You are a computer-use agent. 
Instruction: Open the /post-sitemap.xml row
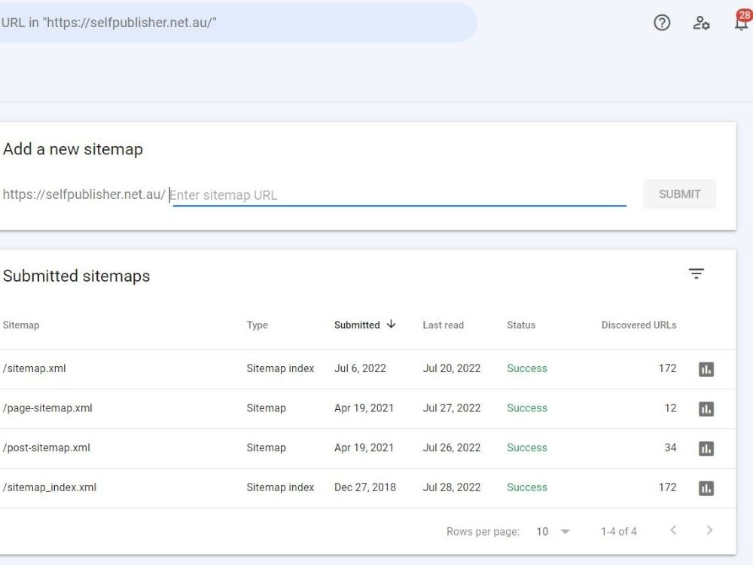tap(368, 447)
